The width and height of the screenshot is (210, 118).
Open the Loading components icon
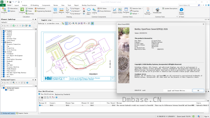(x=94, y=11)
